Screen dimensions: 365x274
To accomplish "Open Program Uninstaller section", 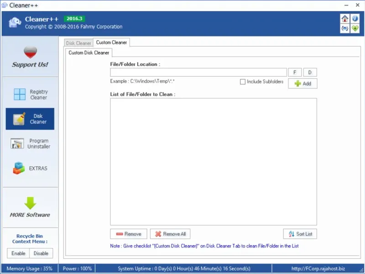I will 31,143.
